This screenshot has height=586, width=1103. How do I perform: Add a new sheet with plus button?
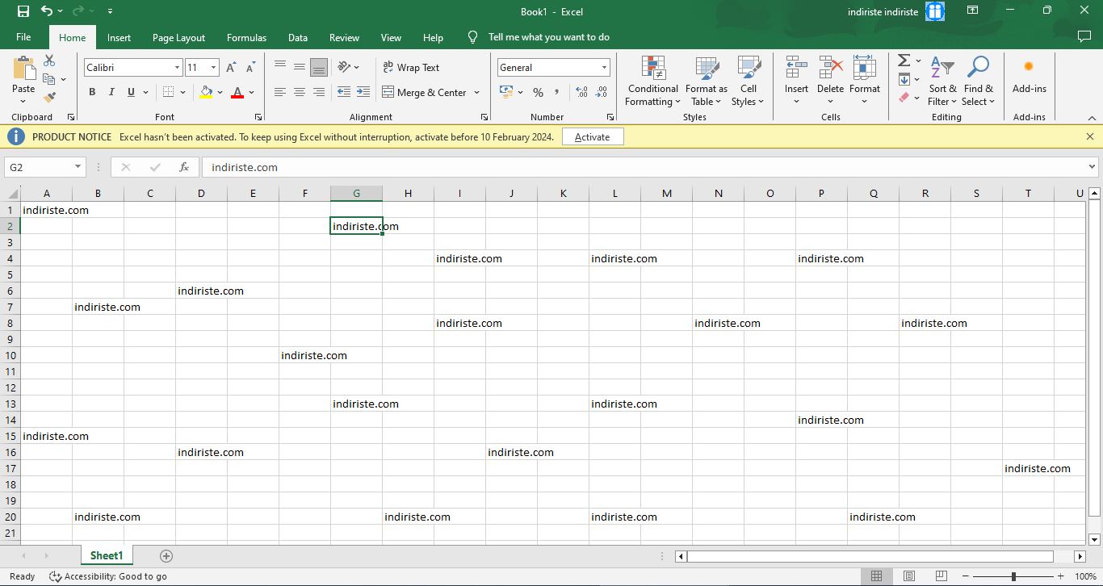(166, 555)
